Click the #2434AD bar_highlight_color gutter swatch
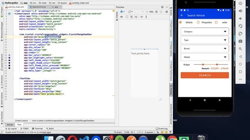250x140 pixels. tap(9, 58)
